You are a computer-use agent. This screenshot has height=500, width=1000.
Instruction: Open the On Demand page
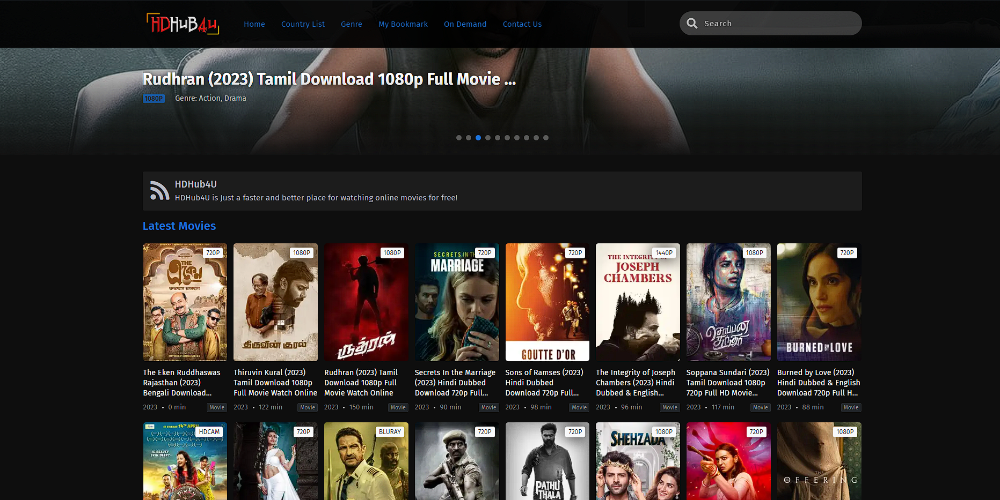tap(465, 24)
